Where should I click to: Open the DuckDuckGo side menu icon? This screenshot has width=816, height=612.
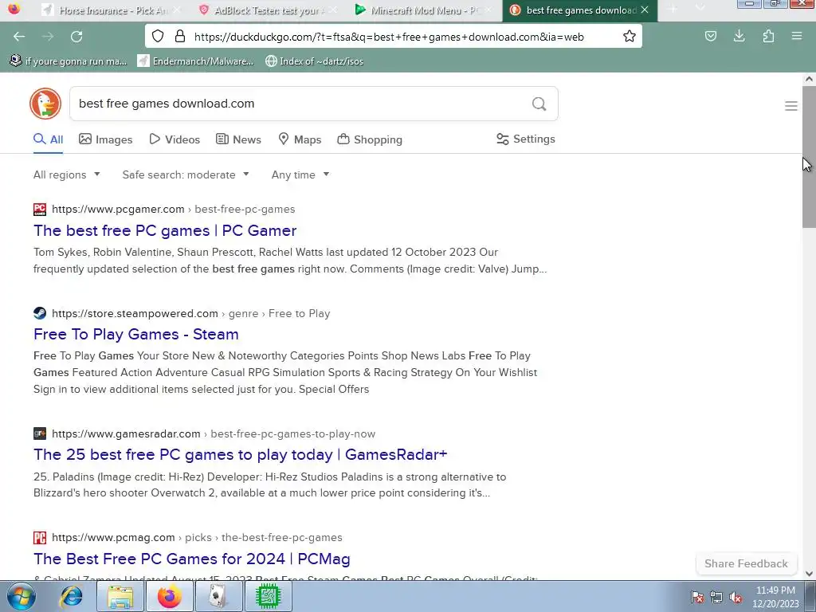[791, 106]
